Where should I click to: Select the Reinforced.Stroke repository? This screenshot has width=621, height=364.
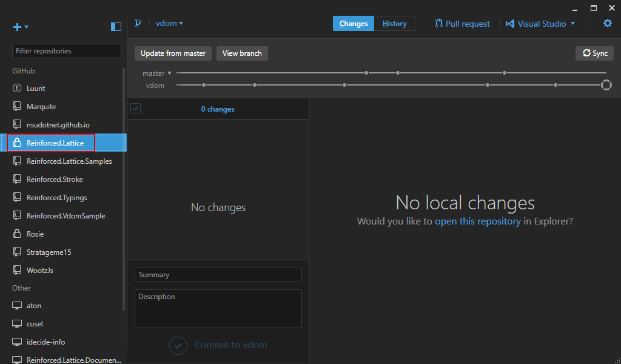click(63, 180)
